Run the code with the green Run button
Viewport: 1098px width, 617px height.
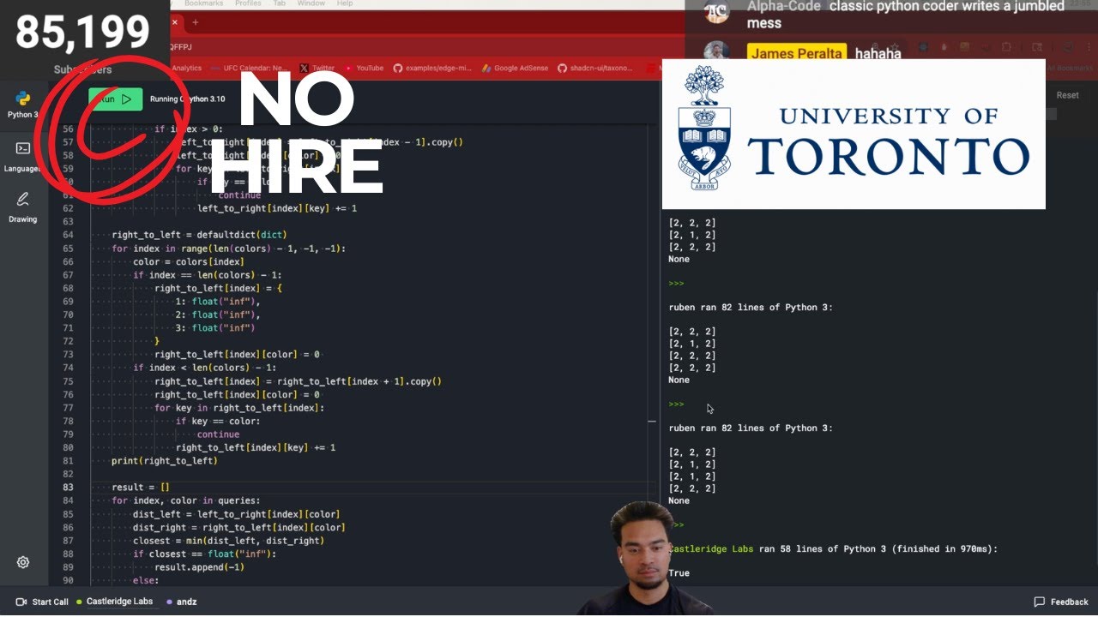(x=115, y=99)
